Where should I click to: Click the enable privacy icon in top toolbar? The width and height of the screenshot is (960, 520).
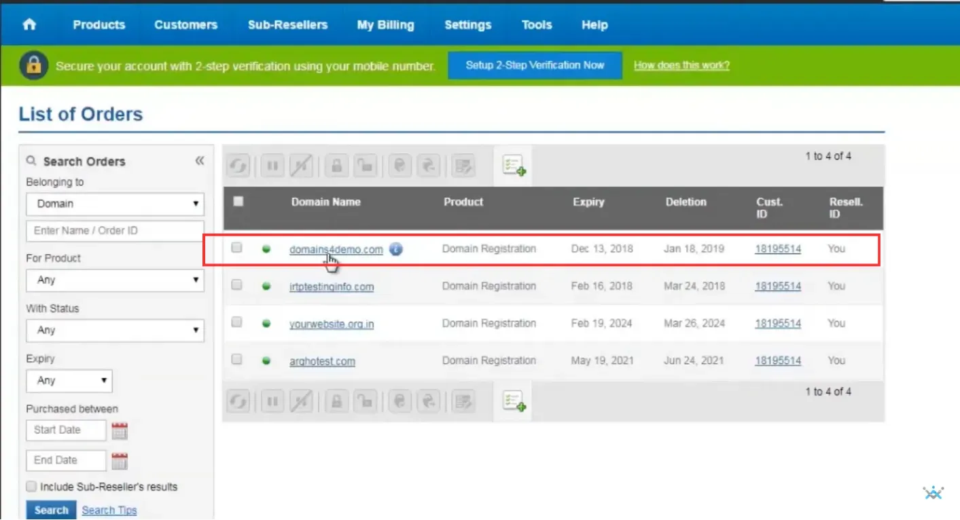[400, 166]
